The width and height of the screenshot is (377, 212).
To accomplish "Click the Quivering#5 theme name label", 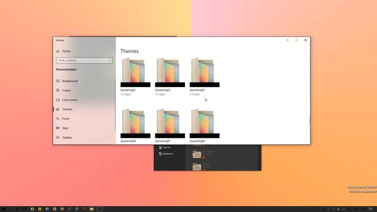I will coord(163,141).
